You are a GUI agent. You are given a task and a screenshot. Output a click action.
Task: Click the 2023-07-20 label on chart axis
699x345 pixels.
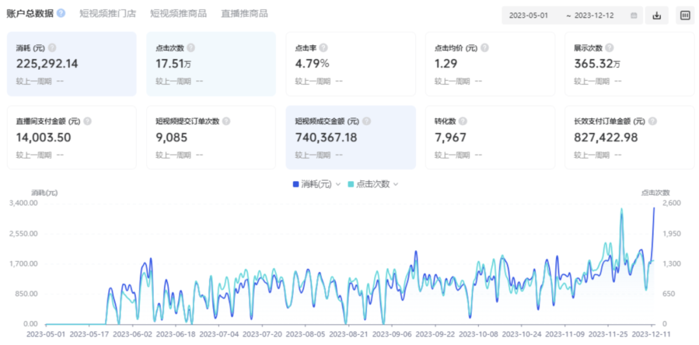coord(262,333)
